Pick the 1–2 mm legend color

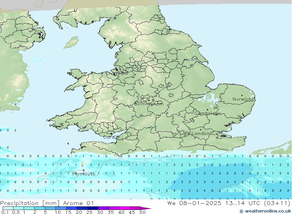click(29, 208)
